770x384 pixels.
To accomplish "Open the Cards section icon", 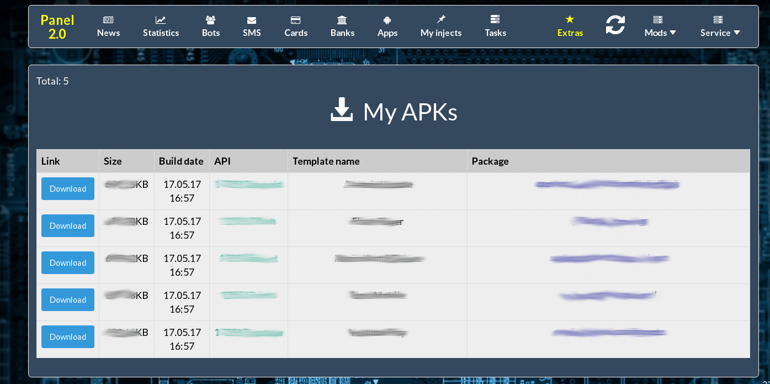I will coord(296,20).
